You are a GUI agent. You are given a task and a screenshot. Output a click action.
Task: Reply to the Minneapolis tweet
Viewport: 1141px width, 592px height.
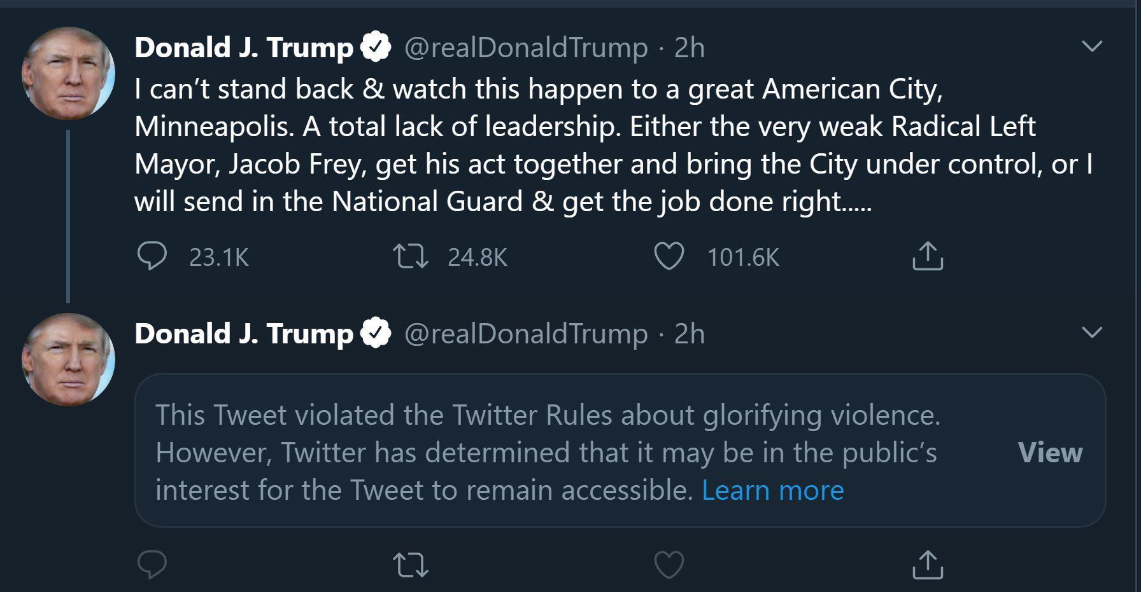pos(153,256)
